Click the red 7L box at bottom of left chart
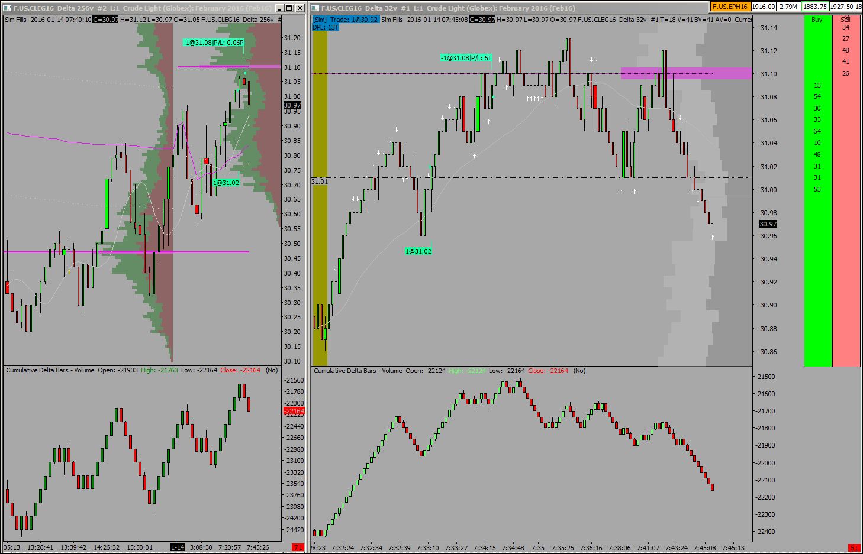This screenshot has height=554, width=863. (x=298, y=547)
